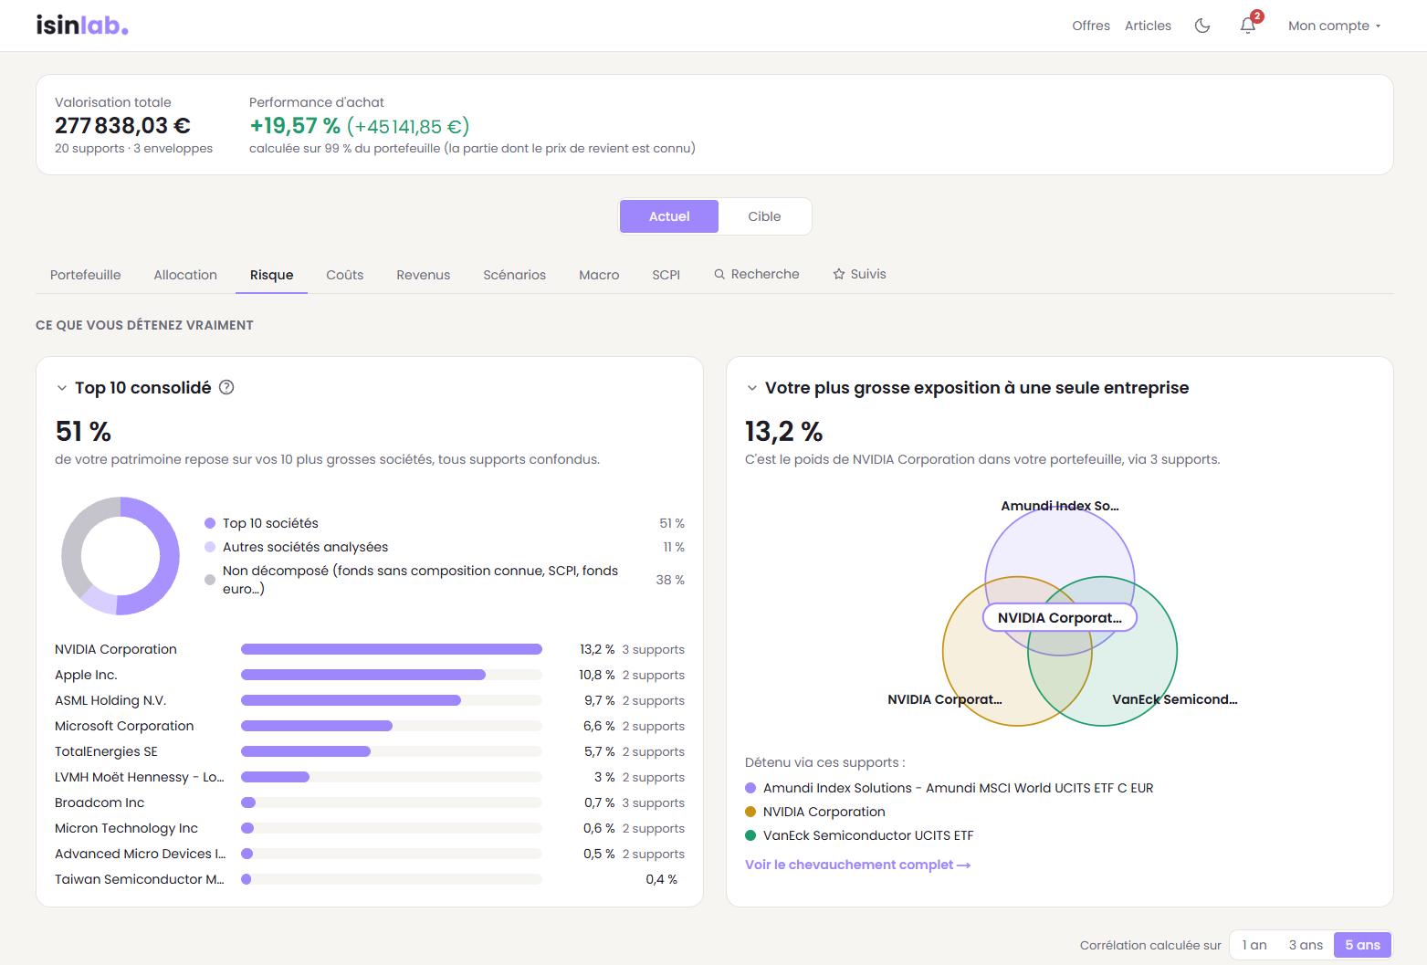Click Broadcom Inc row name
This screenshot has width=1427, height=965.
100,802
